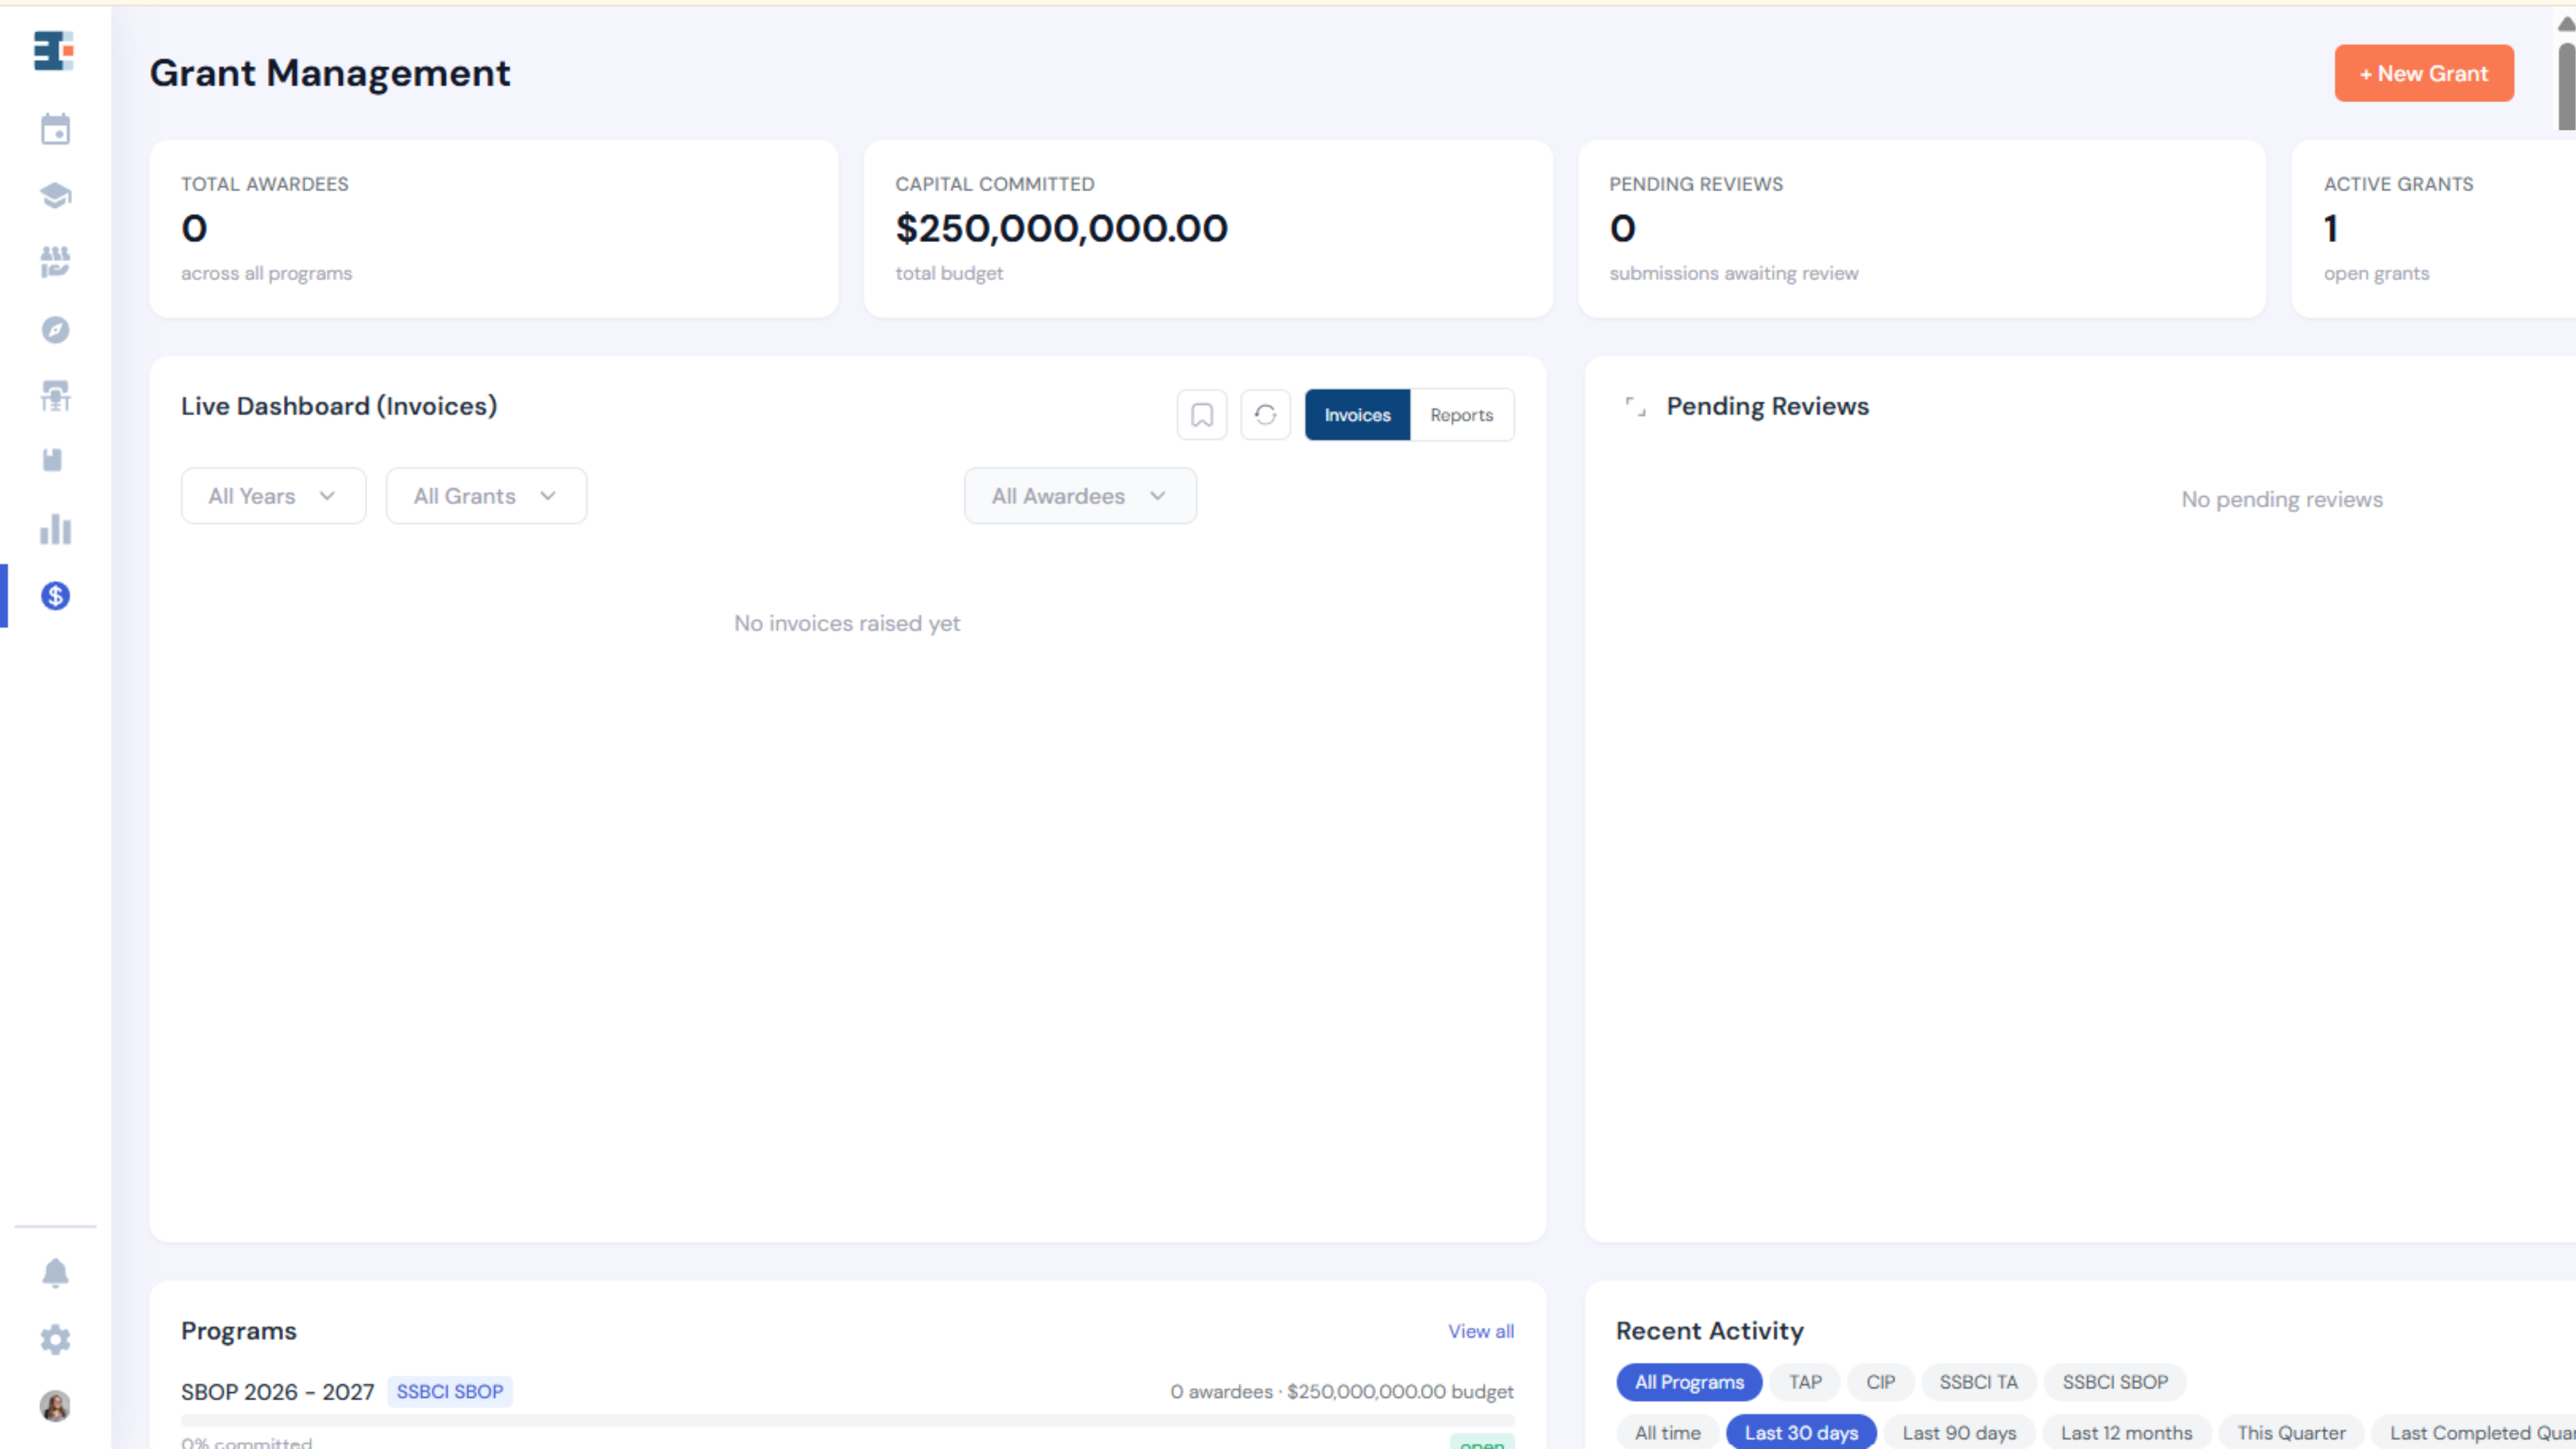Open the All Grants dropdown
The width and height of the screenshot is (2576, 1449).
pyautogui.click(x=486, y=496)
